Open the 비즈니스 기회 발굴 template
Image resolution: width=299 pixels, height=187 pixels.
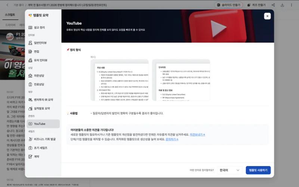coord(43,139)
